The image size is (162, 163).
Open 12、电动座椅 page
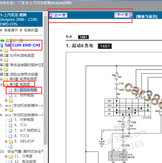25,161
